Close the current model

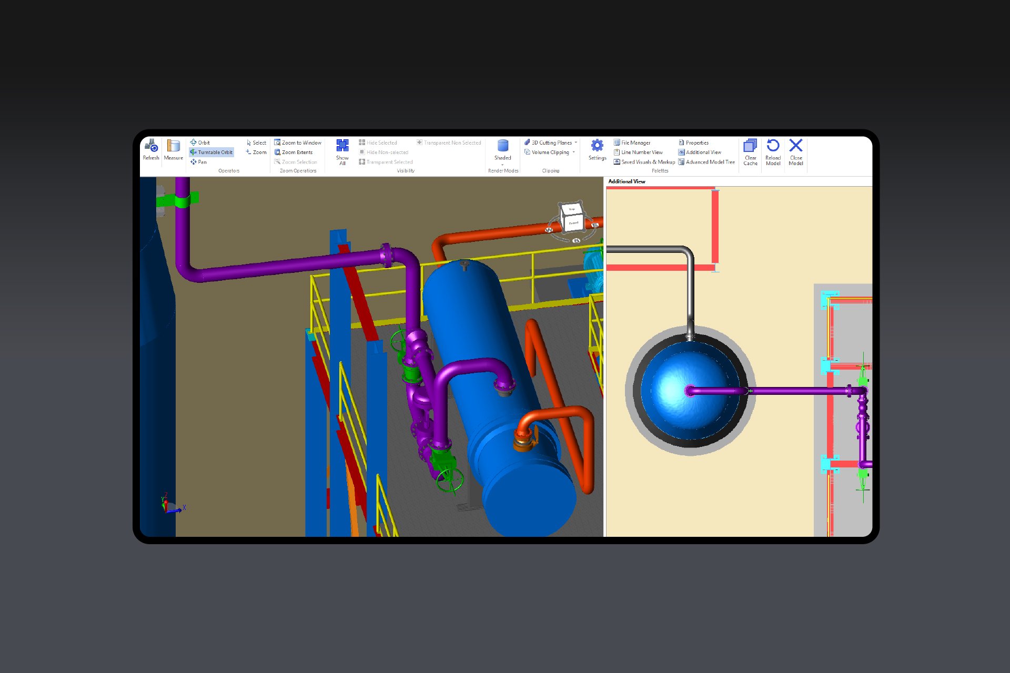point(795,146)
